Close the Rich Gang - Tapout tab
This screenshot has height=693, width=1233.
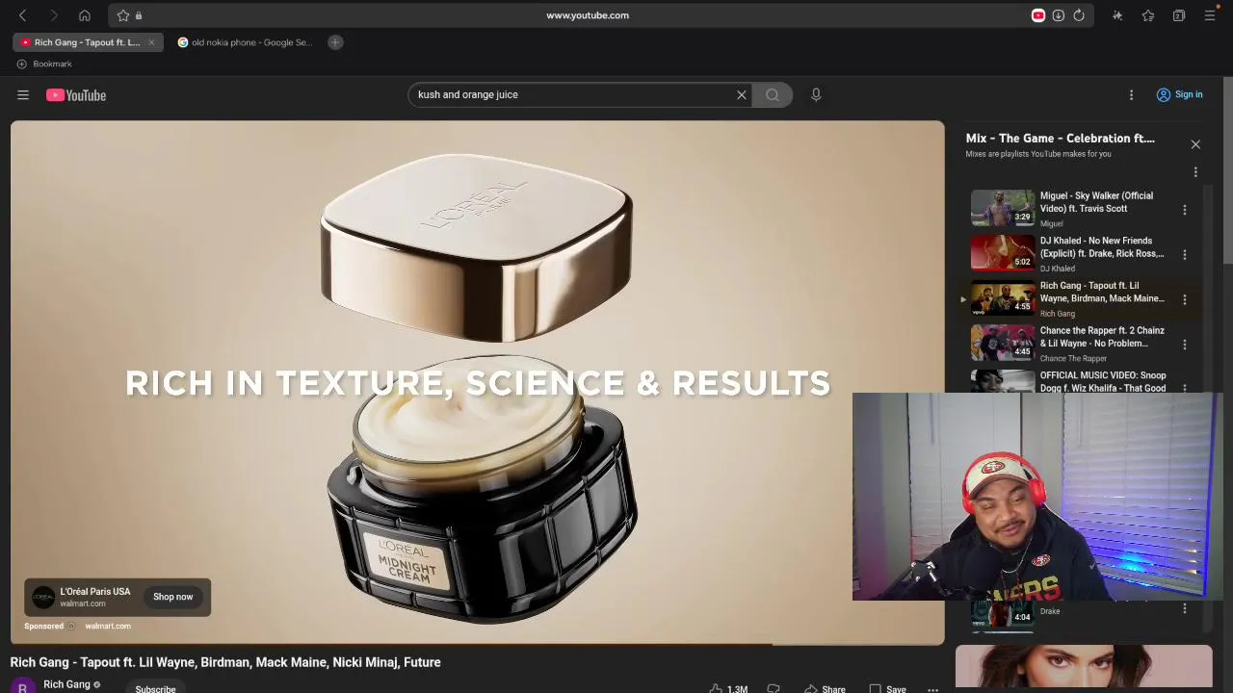click(x=151, y=42)
